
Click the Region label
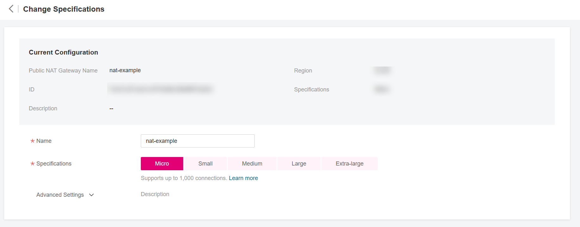click(x=303, y=71)
